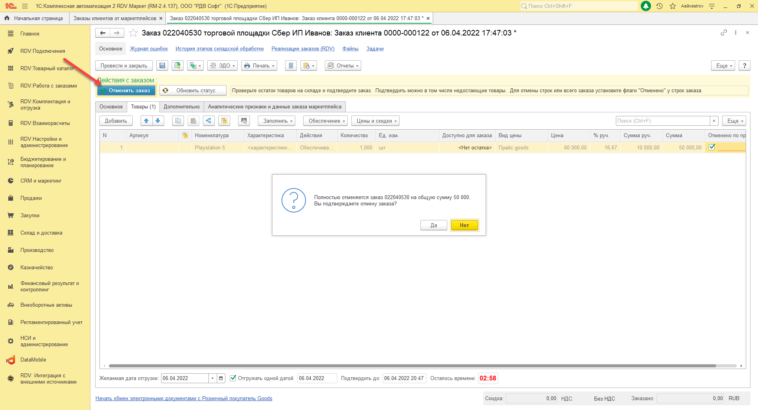The width and height of the screenshot is (758, 410).
Task: Click 'Начать обмен электронными документами' link
Action: 184,399
